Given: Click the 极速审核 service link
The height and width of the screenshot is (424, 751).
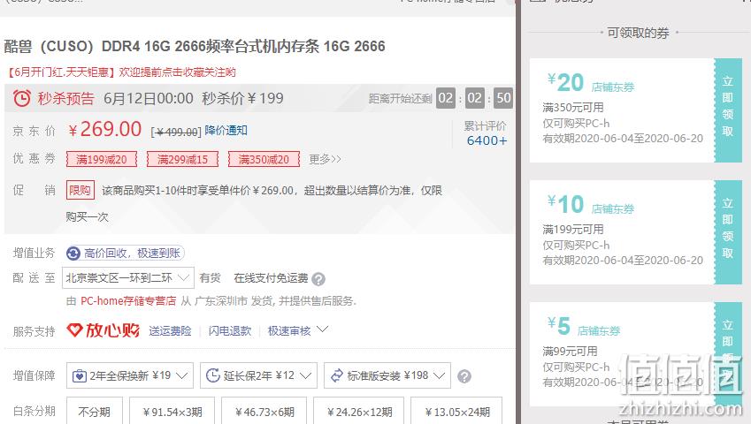Looking at the screenshot, I should click(x=289, y=330).
